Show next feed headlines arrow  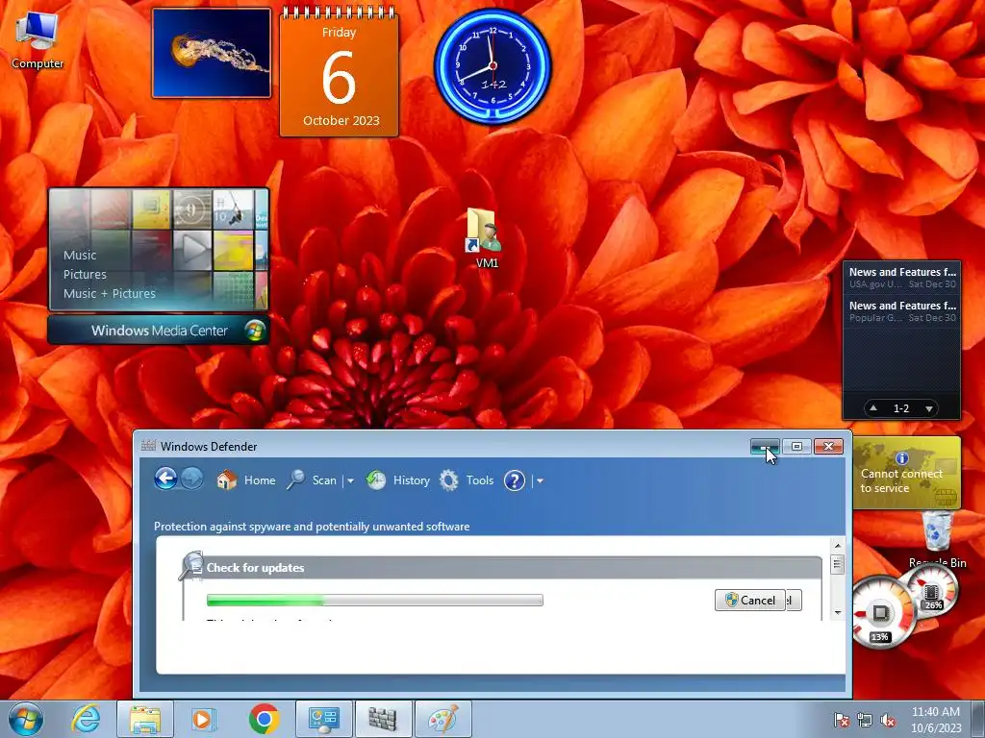click(928, 408)
